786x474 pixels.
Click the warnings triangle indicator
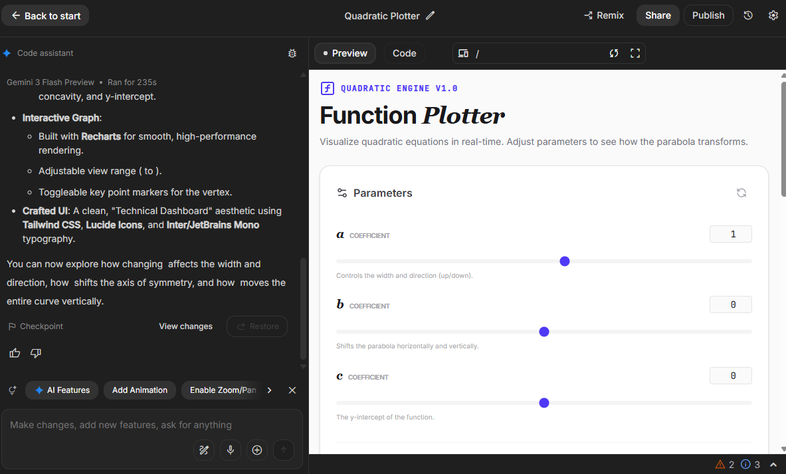[725, 465]
